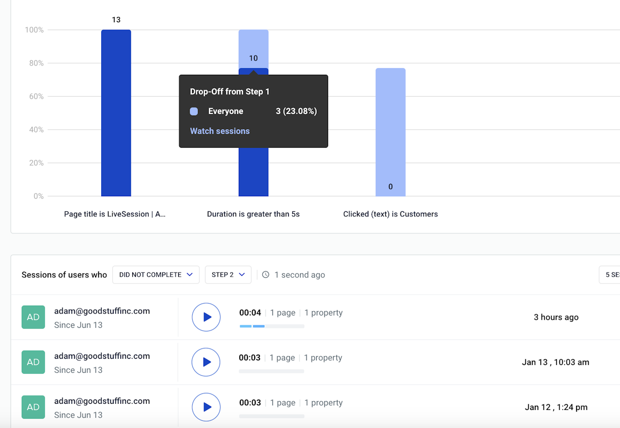Click the clock icon beside 1 second ago
This screenshot has width=620, height=428.
tap(266, 275)
